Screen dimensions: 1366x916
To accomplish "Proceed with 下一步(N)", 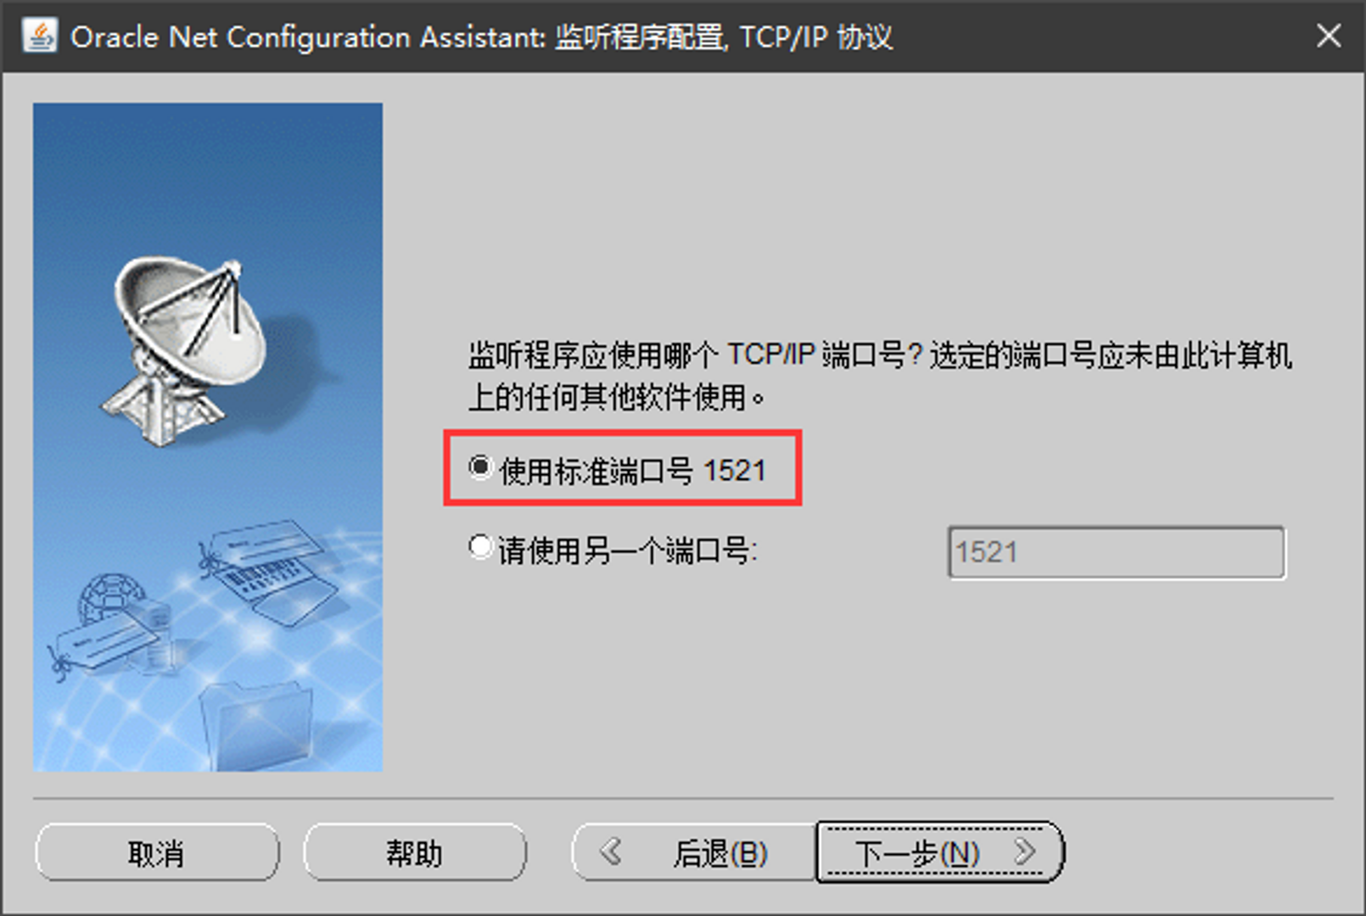I will (x=939, y=852).
